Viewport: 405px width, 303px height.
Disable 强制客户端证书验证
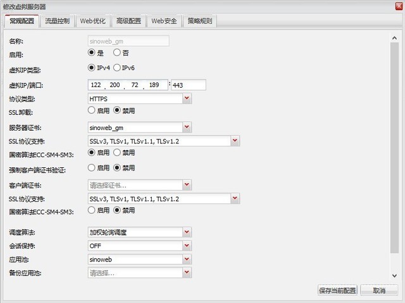point(116,168)
